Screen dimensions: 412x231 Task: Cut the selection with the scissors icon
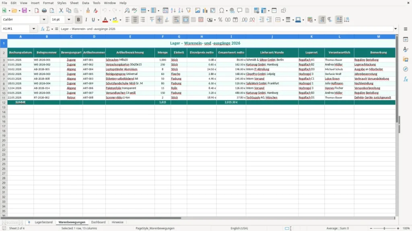61,10
